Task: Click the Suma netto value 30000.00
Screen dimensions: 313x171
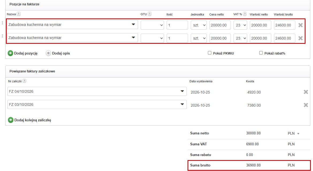Action: point(253,133)
